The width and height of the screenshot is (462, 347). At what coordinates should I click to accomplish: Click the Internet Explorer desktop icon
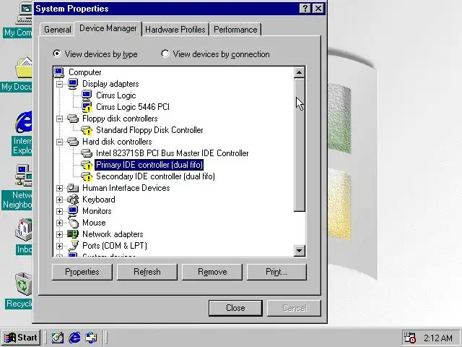click(24, 122)
